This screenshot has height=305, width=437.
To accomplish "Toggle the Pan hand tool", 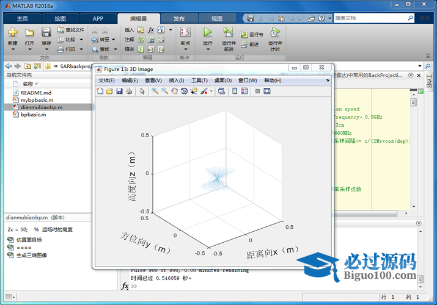I will coord(174,91).
